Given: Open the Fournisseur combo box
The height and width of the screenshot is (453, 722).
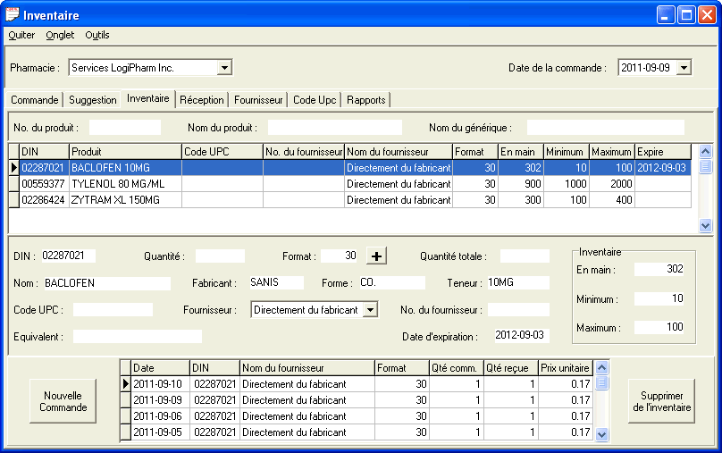Looking at the screenshot, I should coord(371,310).
